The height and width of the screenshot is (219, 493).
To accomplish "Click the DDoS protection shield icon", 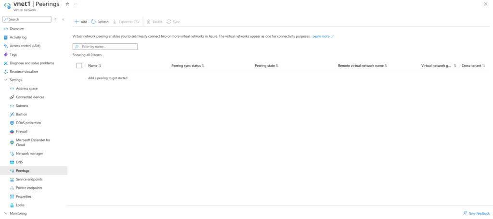I will pyautogui.click(x=12, y=123).
